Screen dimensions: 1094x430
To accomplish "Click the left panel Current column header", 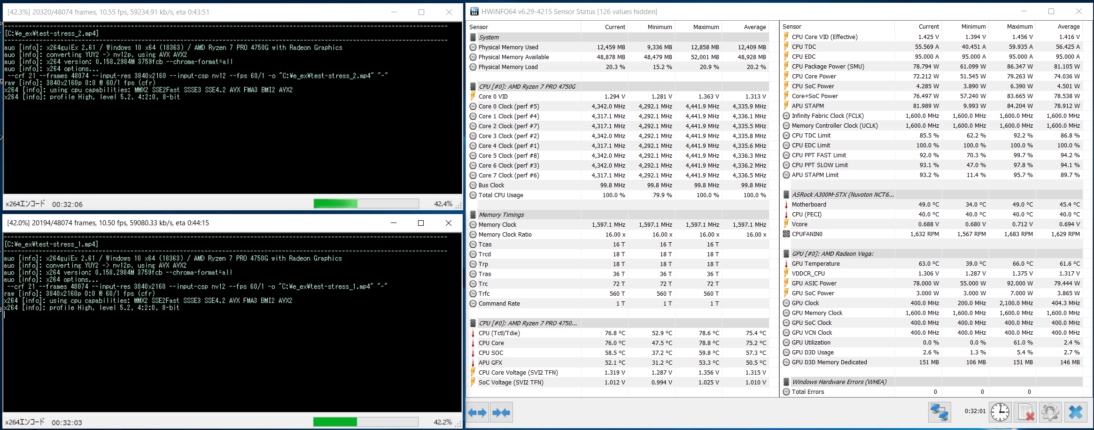I will coord(605,27).
